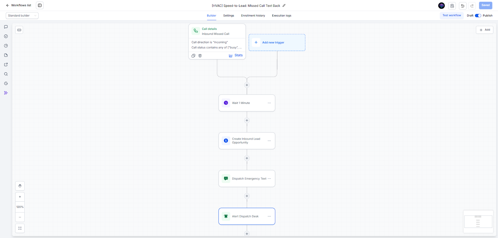Click the Test workflow button

pyautogui.click(x=452, y=16)
